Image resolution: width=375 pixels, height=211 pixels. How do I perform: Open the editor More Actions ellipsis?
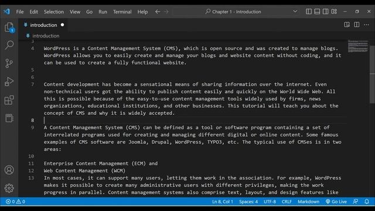click(x=366, y=25)
